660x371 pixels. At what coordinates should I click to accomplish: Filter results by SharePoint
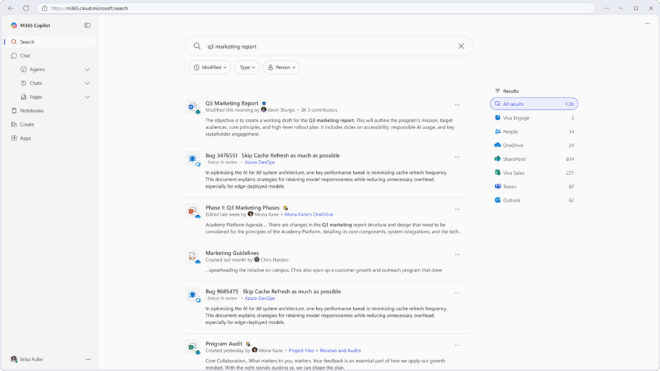534,159
